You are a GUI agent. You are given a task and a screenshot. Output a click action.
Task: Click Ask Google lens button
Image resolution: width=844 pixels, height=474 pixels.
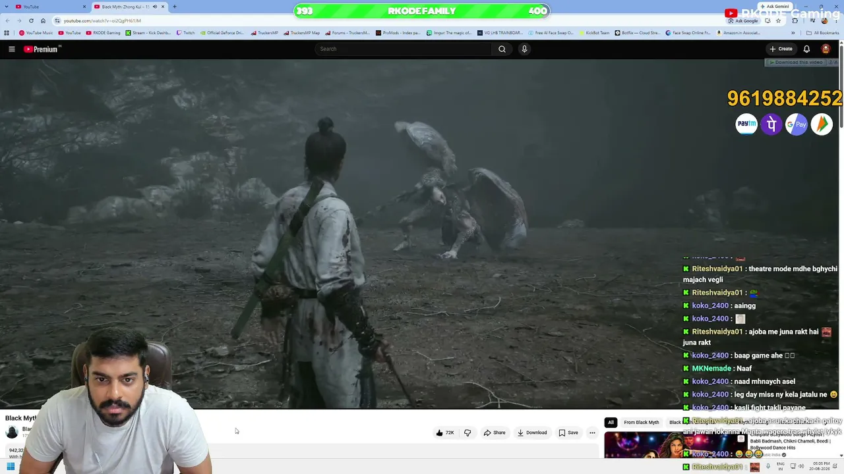click(x=742, y=20)
